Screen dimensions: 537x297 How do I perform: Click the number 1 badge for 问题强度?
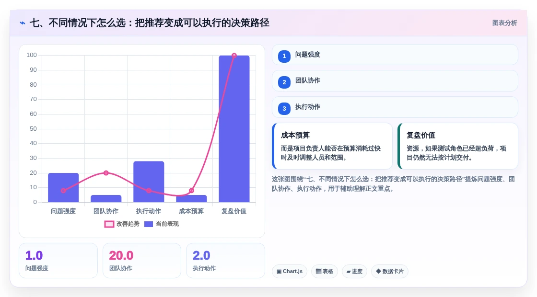tap(284, 56)
